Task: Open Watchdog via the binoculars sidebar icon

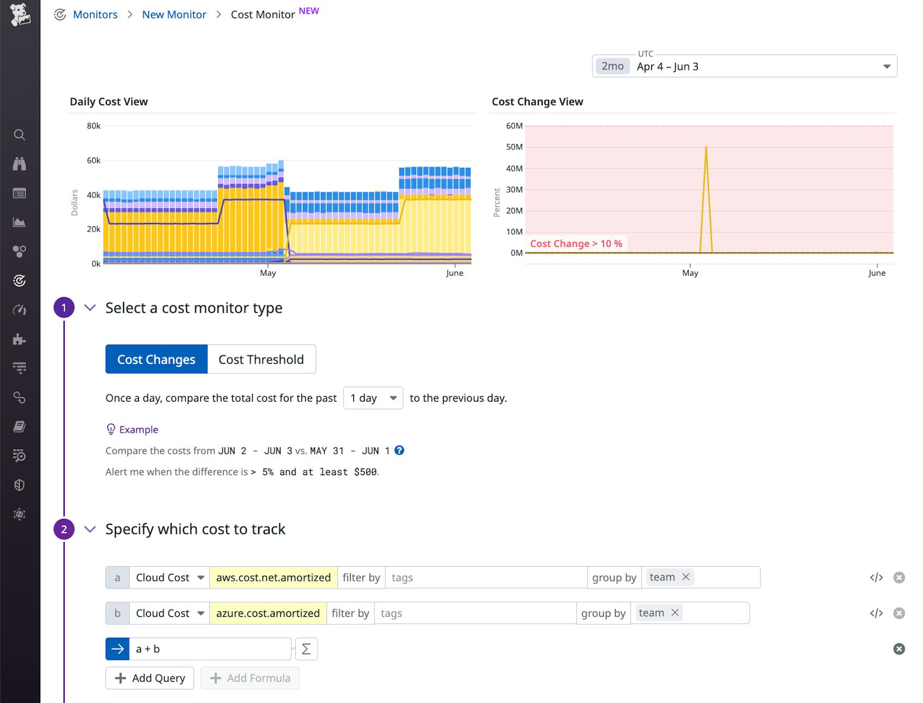Action: click(20, 163)
